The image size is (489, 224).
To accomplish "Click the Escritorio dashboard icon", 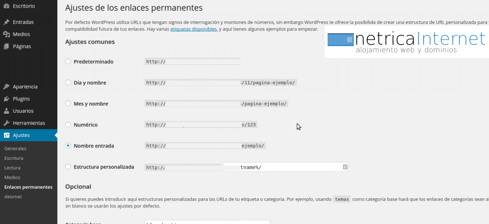I will coord(6,6).
